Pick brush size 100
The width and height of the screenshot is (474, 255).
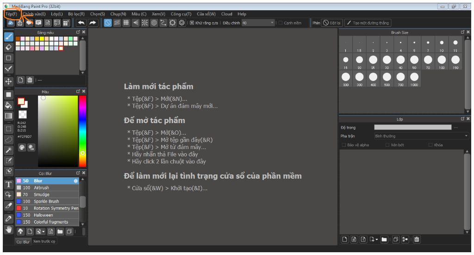click(442, 62)
